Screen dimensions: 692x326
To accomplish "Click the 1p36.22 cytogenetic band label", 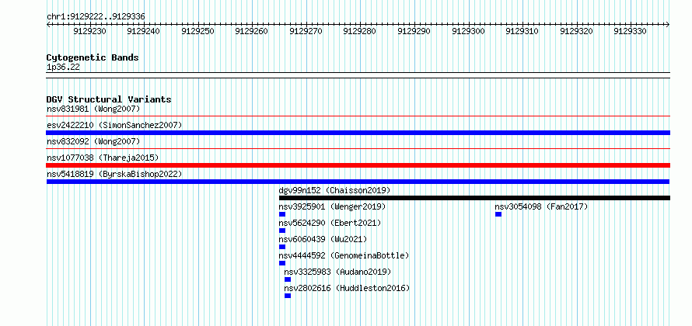I will (x=63, y=68).
